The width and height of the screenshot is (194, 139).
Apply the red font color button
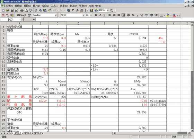tap(174, 15)
